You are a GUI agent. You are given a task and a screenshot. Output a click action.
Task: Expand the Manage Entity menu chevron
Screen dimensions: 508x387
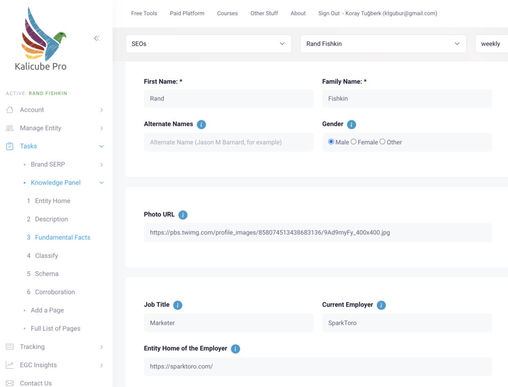pyautogui.click(x=102, y=128)
